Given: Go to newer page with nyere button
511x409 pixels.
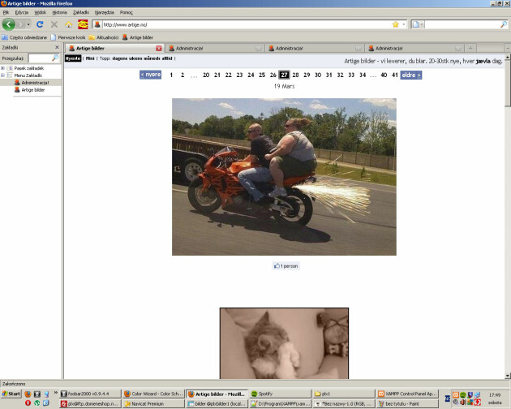Looking at the screenshot, I should 151,75.
